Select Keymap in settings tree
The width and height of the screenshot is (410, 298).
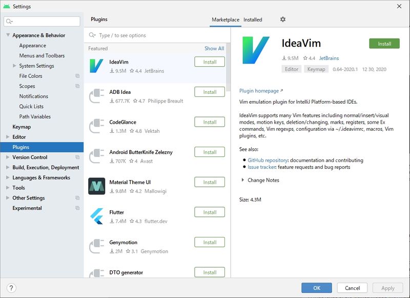(22, 127)
